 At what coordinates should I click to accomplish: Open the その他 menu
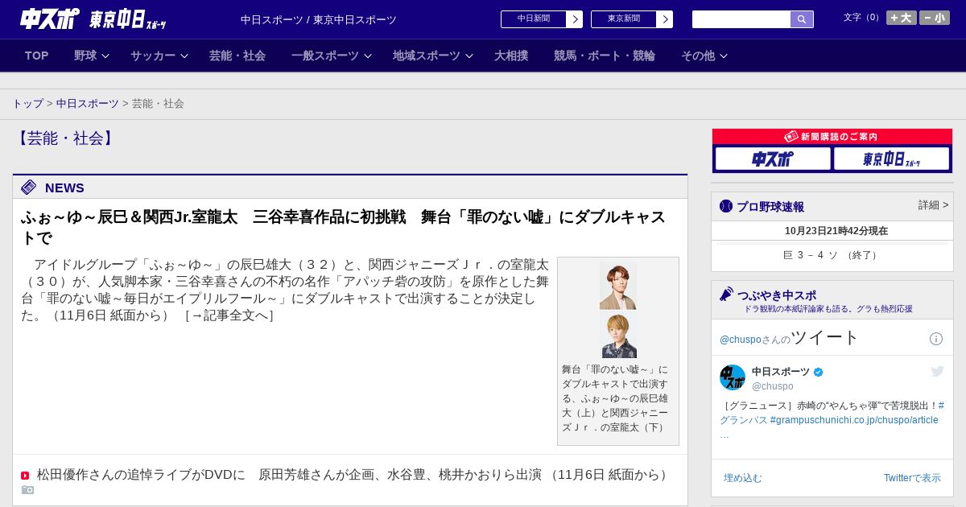[x=698, y=56]
